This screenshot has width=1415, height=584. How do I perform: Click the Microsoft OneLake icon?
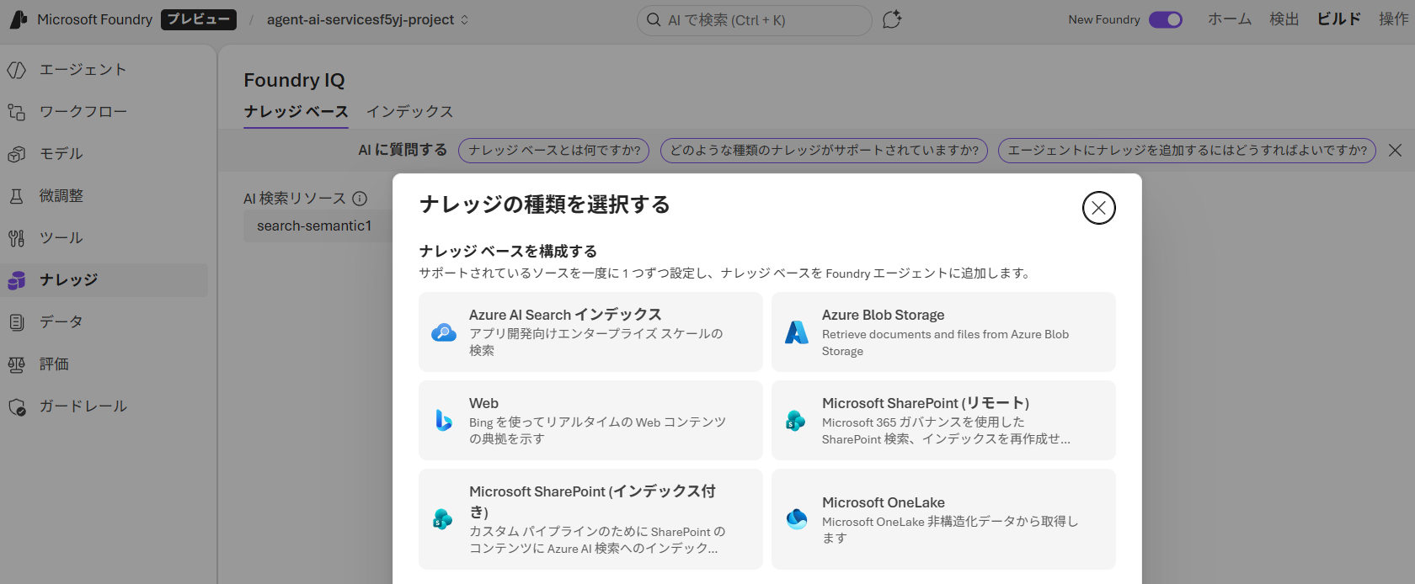(x=797, y=519)
